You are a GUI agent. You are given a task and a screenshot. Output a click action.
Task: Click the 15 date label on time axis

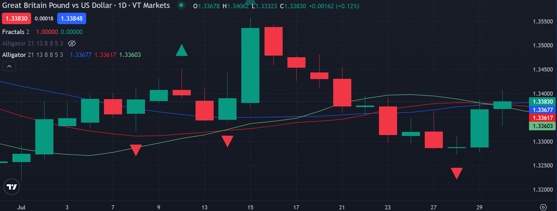(x=250, y=207)
